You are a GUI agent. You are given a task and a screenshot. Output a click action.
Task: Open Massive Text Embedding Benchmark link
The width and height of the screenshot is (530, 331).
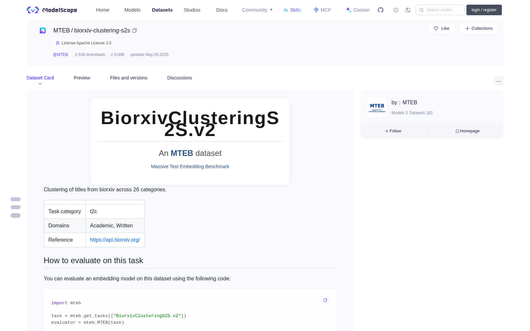(x=190, y=166)
